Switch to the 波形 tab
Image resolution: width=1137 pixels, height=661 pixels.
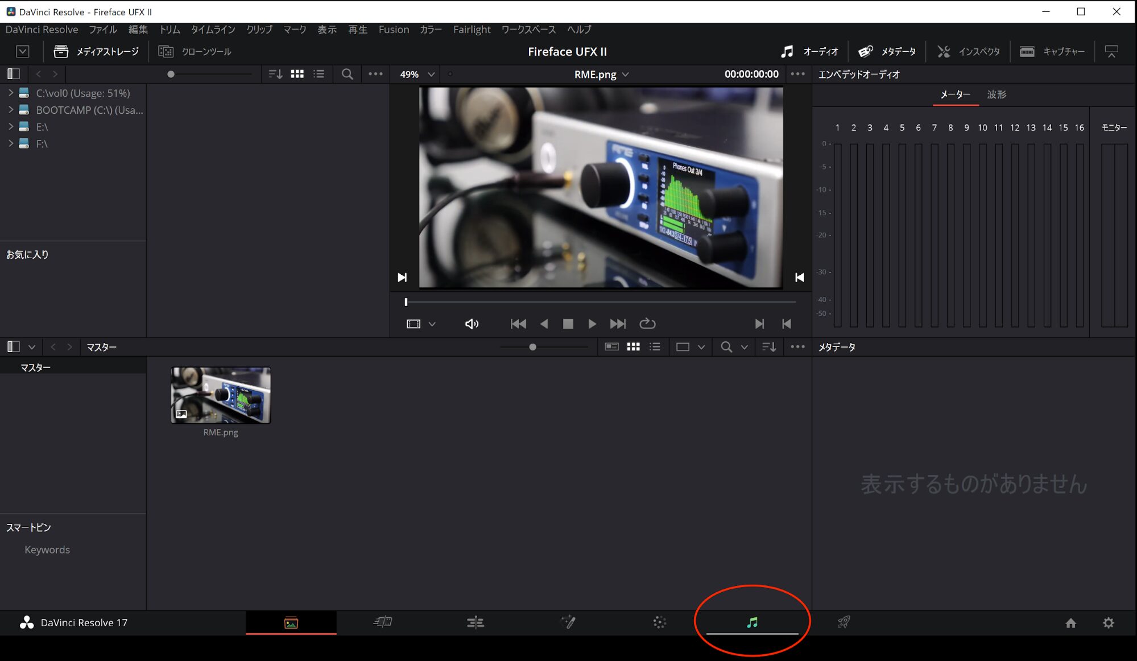click(x=996, y=94)
